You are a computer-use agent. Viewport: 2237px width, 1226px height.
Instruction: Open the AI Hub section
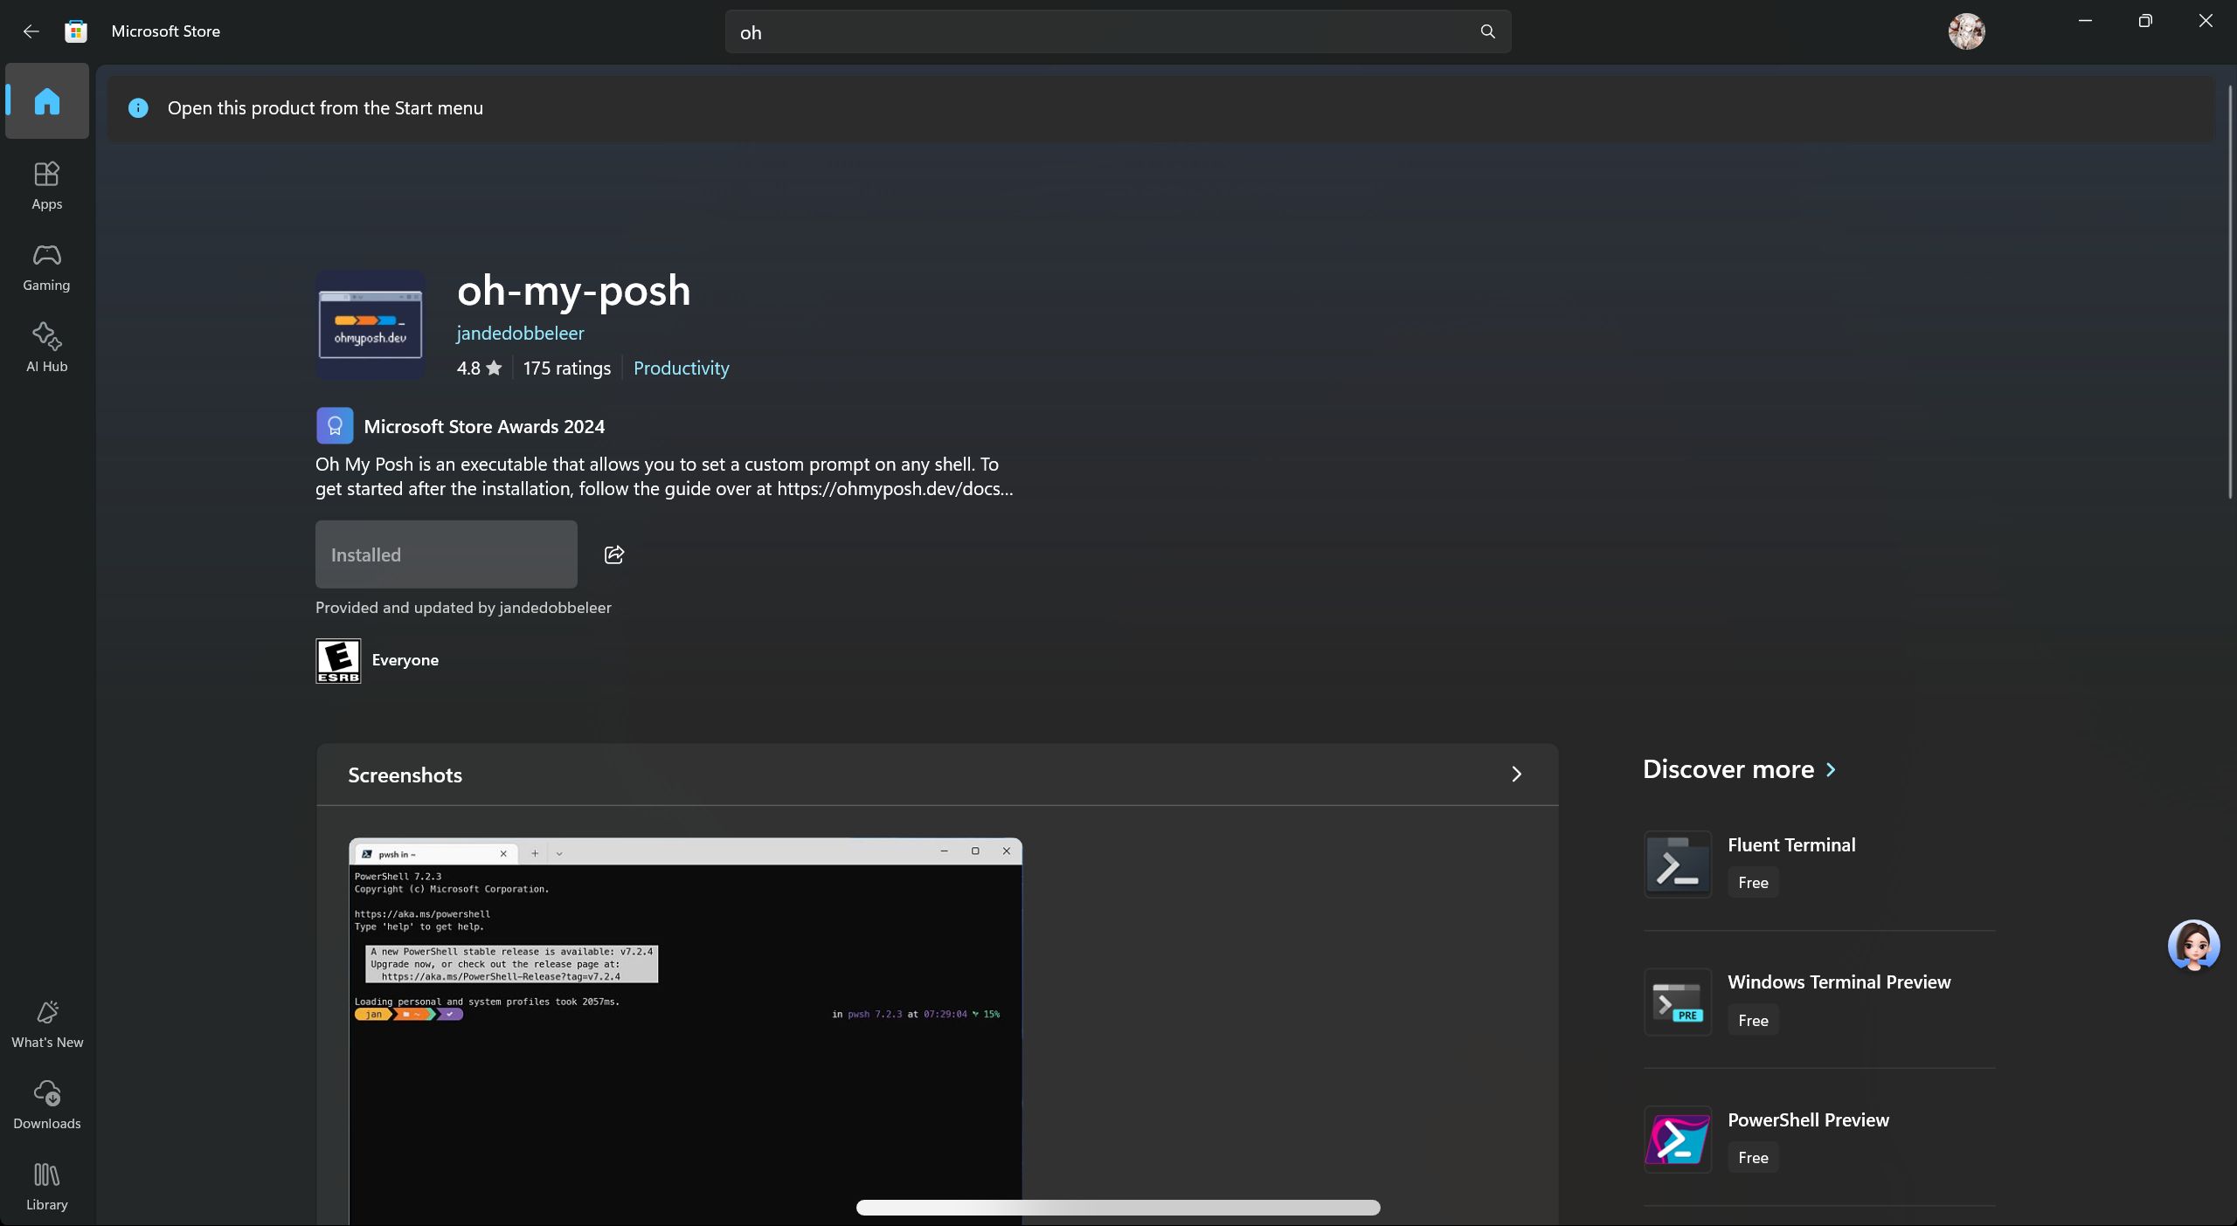46,348
